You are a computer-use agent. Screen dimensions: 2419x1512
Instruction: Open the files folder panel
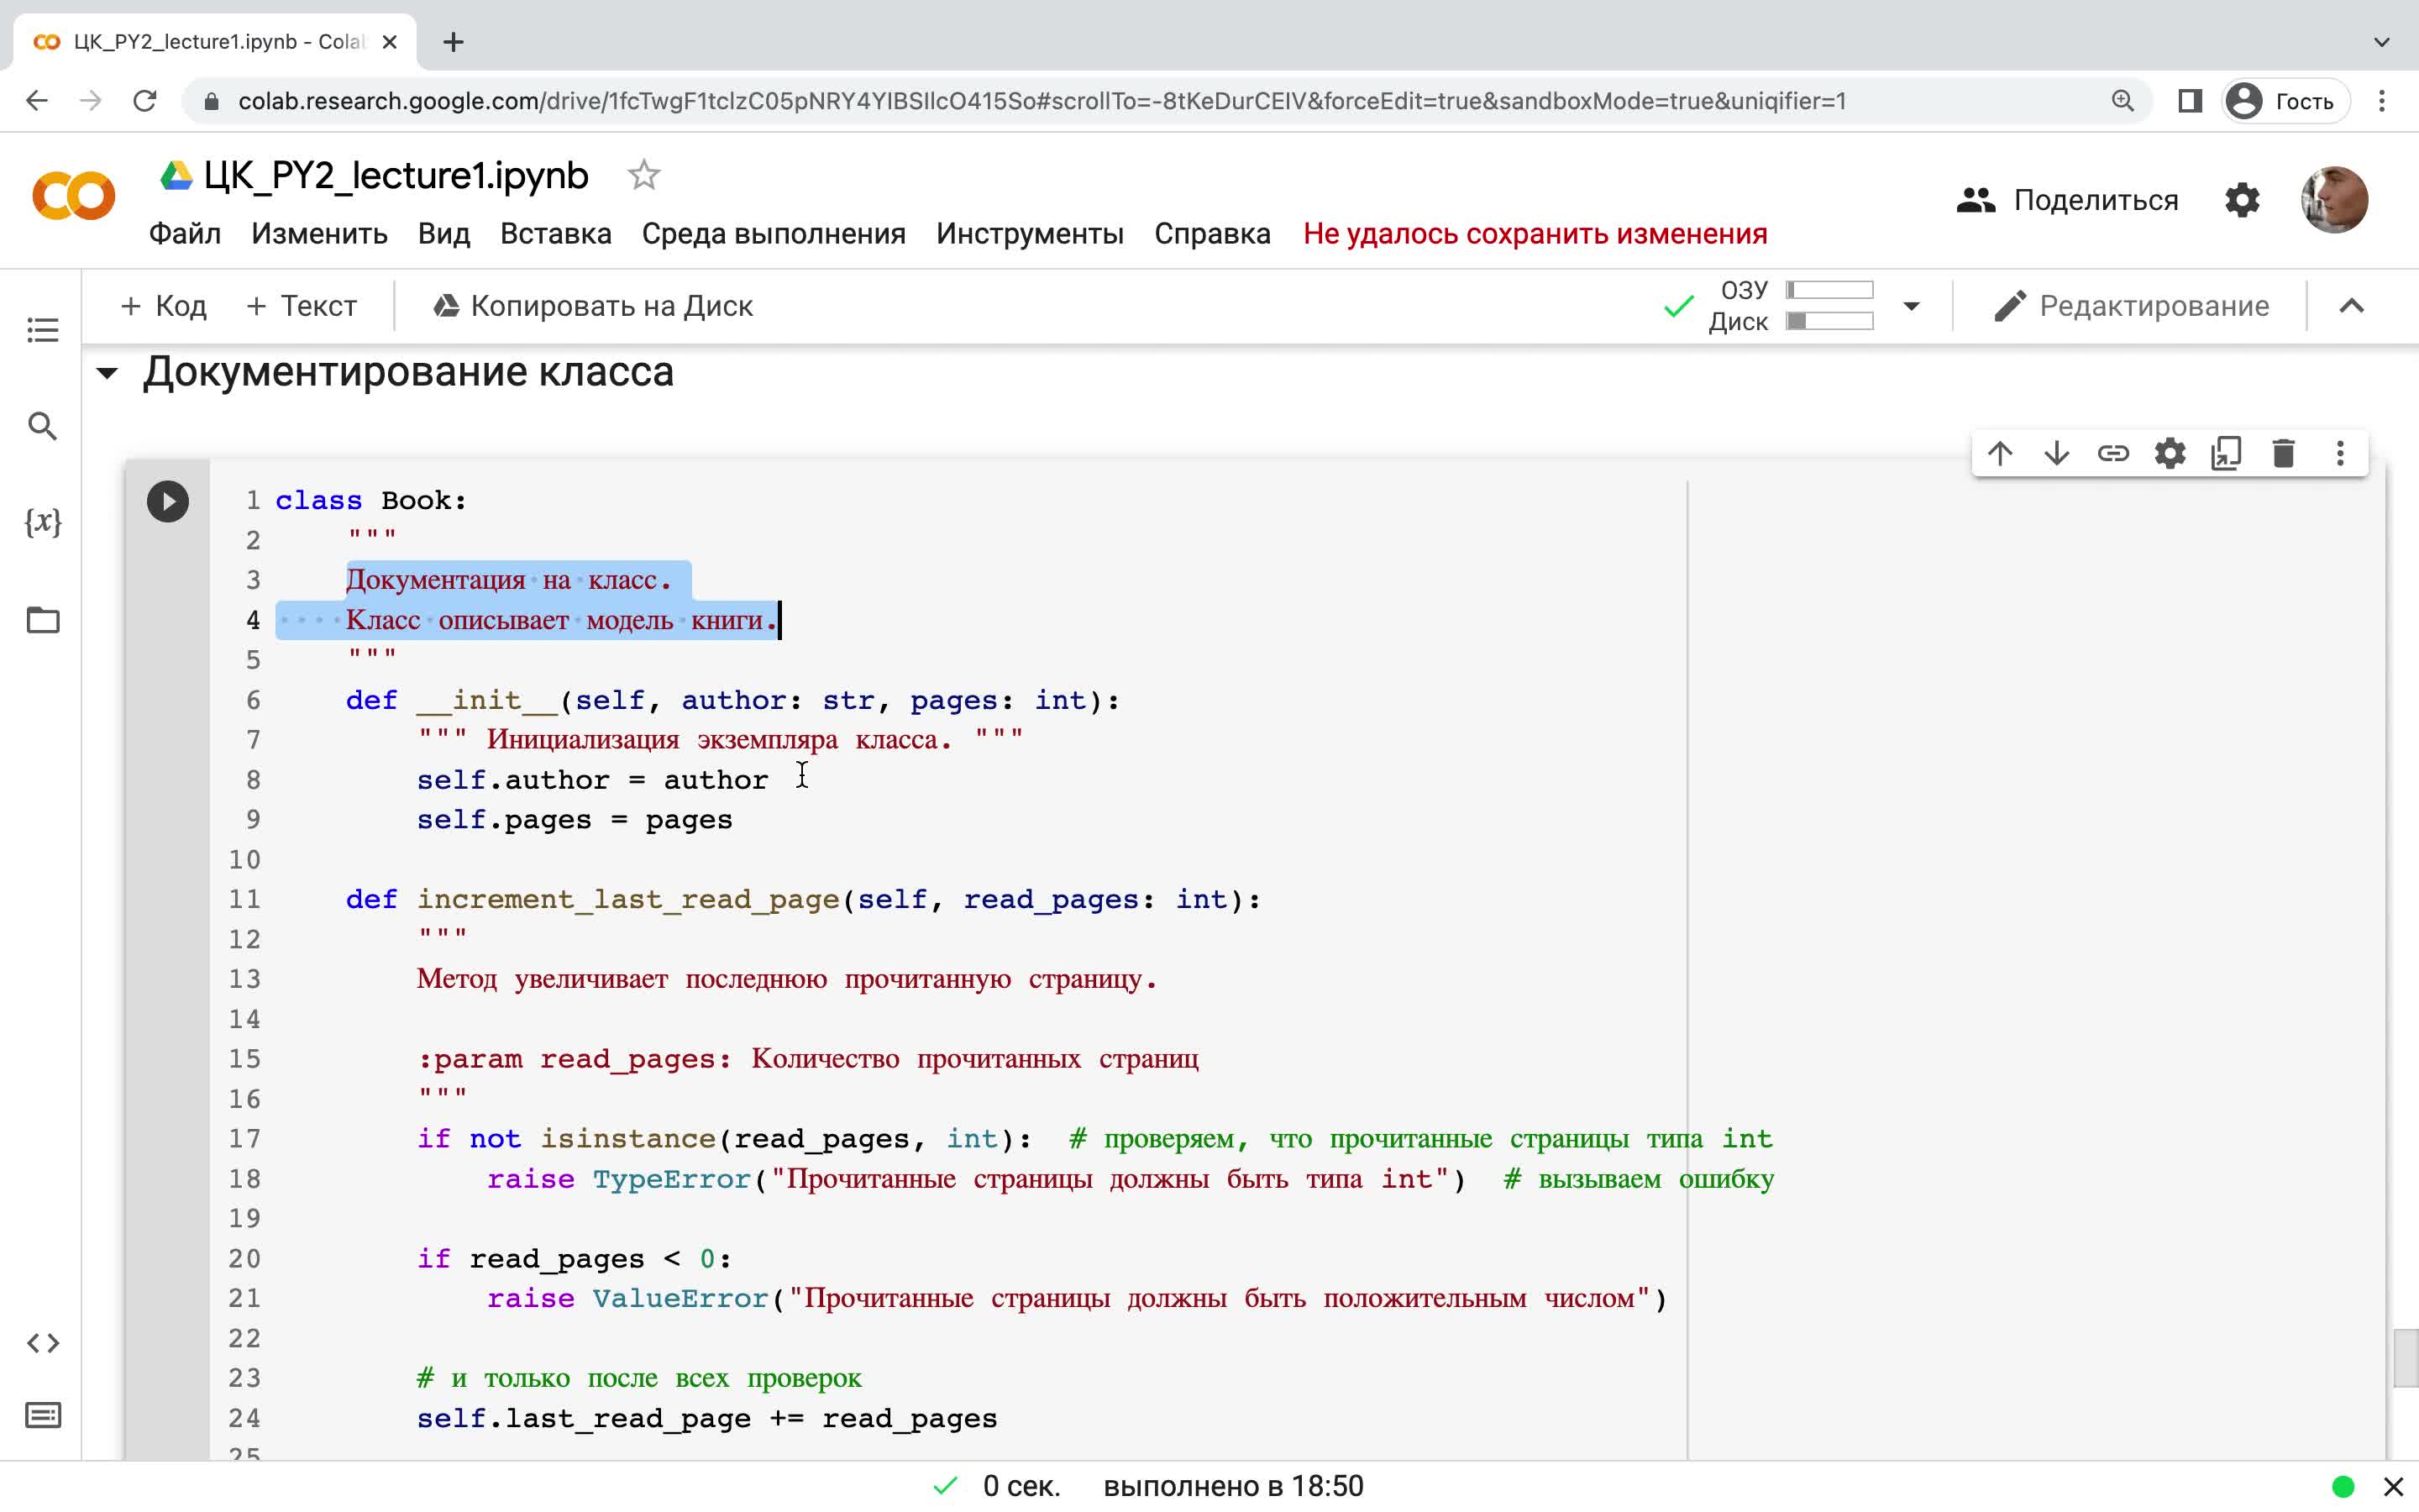coord(42,620)
